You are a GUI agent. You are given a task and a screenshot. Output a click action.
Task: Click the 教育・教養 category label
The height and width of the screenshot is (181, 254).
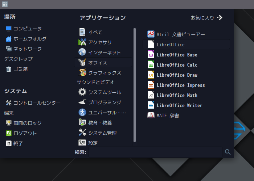[x=100, y=123]
